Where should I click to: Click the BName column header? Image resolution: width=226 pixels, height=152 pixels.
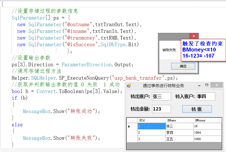[179, 120]
